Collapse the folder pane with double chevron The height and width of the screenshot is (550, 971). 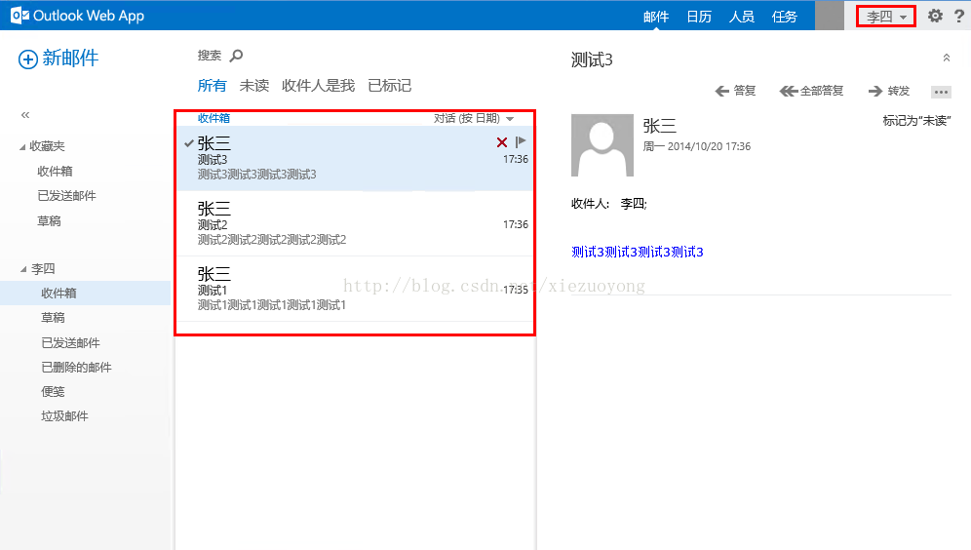[x=25, y=115]
